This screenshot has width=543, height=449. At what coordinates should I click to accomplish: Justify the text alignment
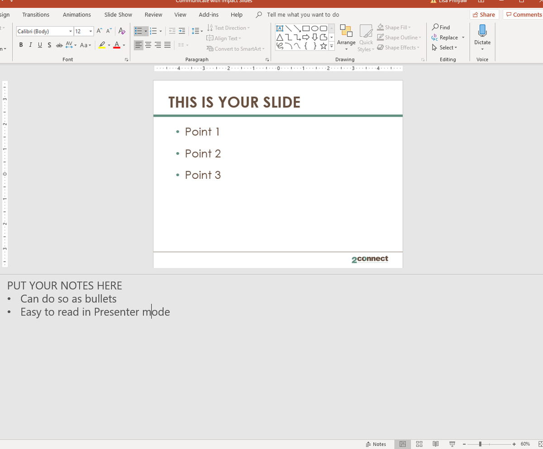[167, 45]
